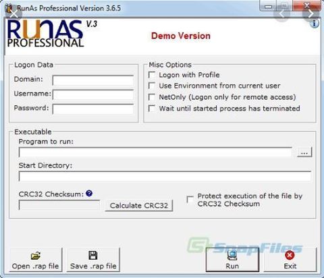
Task: Toggle Use Environment from current user
Action: point(152,86)
